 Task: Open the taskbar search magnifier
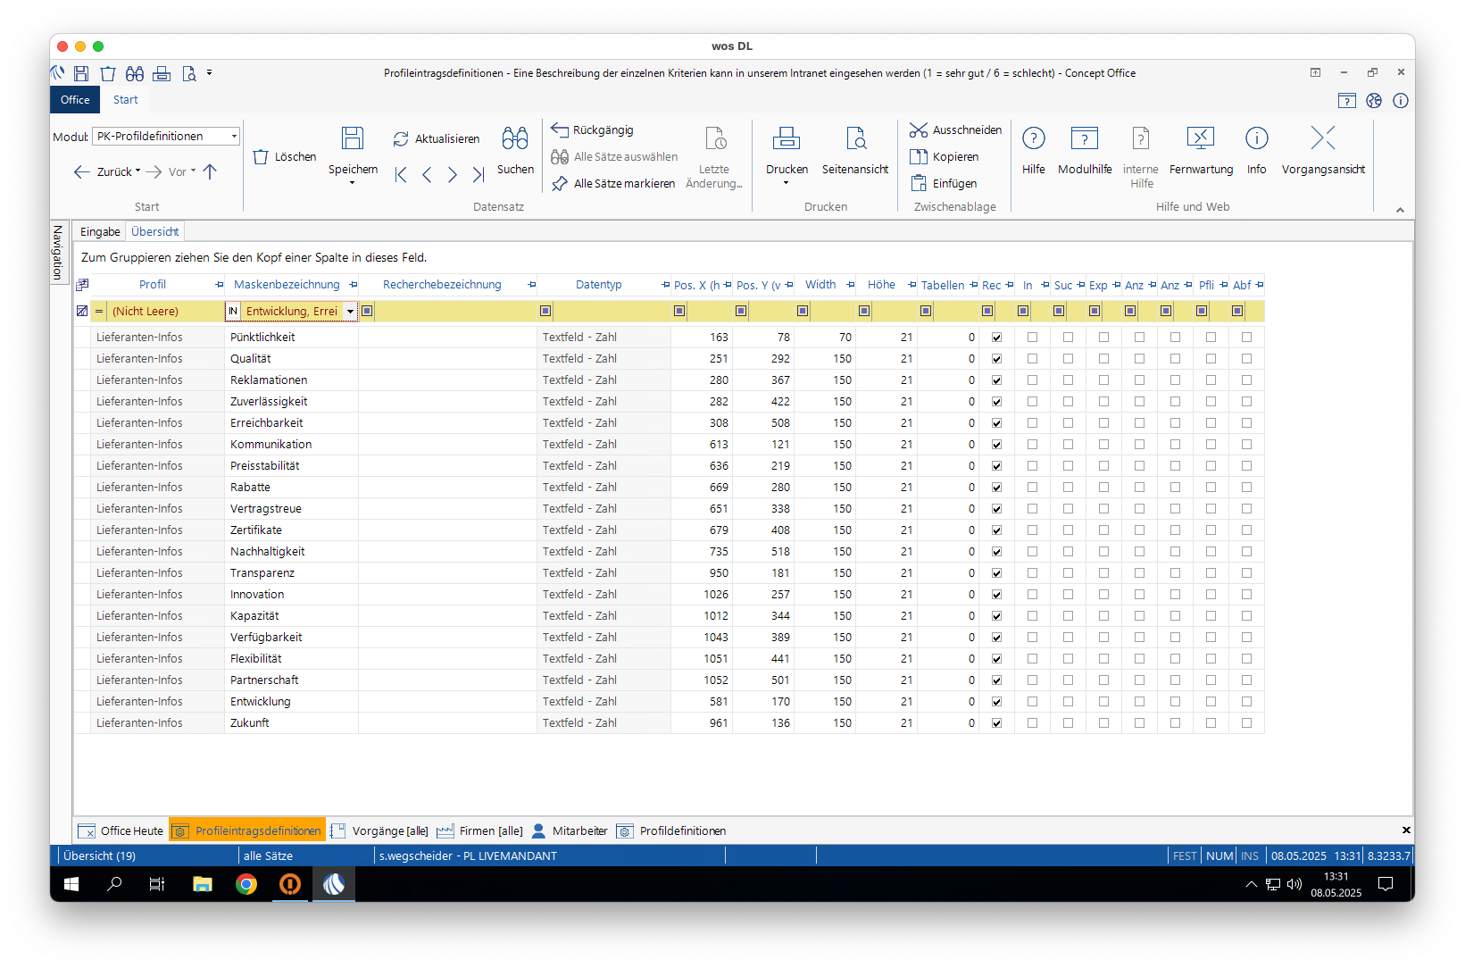click(x=114, y=884)
